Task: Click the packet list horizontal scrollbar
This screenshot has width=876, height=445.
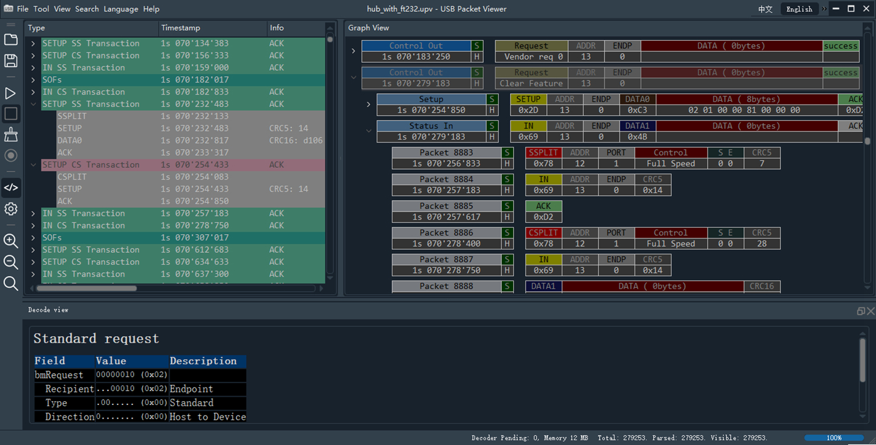Action: click(x=86, y=289)
